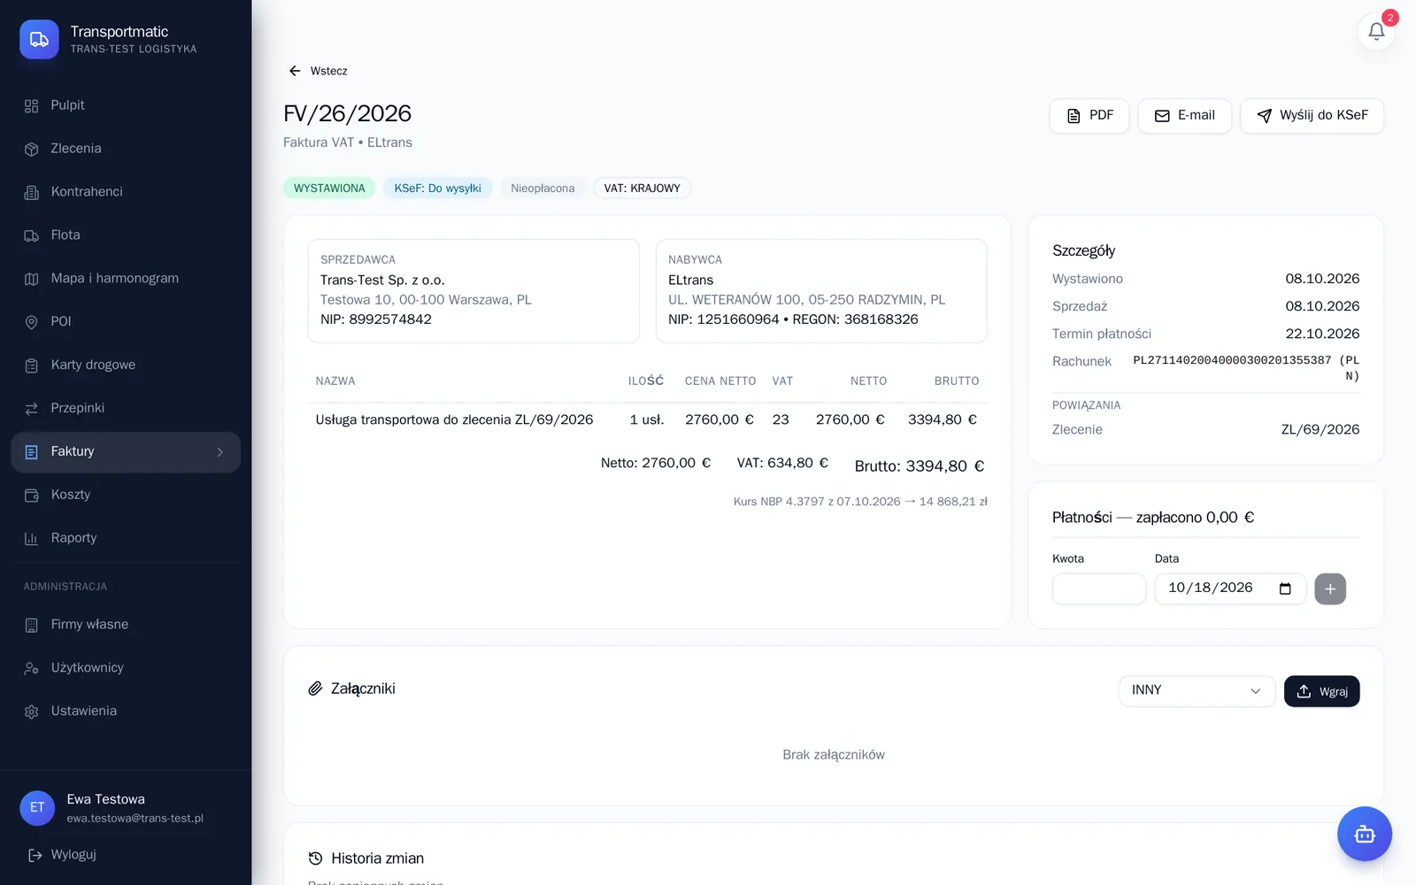Click the Ewa Testowa ET avatar
This screenshot has width=1416, height=885.
point(37,808)
